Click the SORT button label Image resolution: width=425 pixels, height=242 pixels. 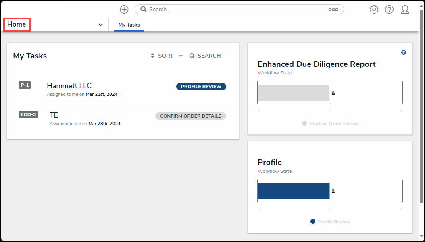pos(166,56)
